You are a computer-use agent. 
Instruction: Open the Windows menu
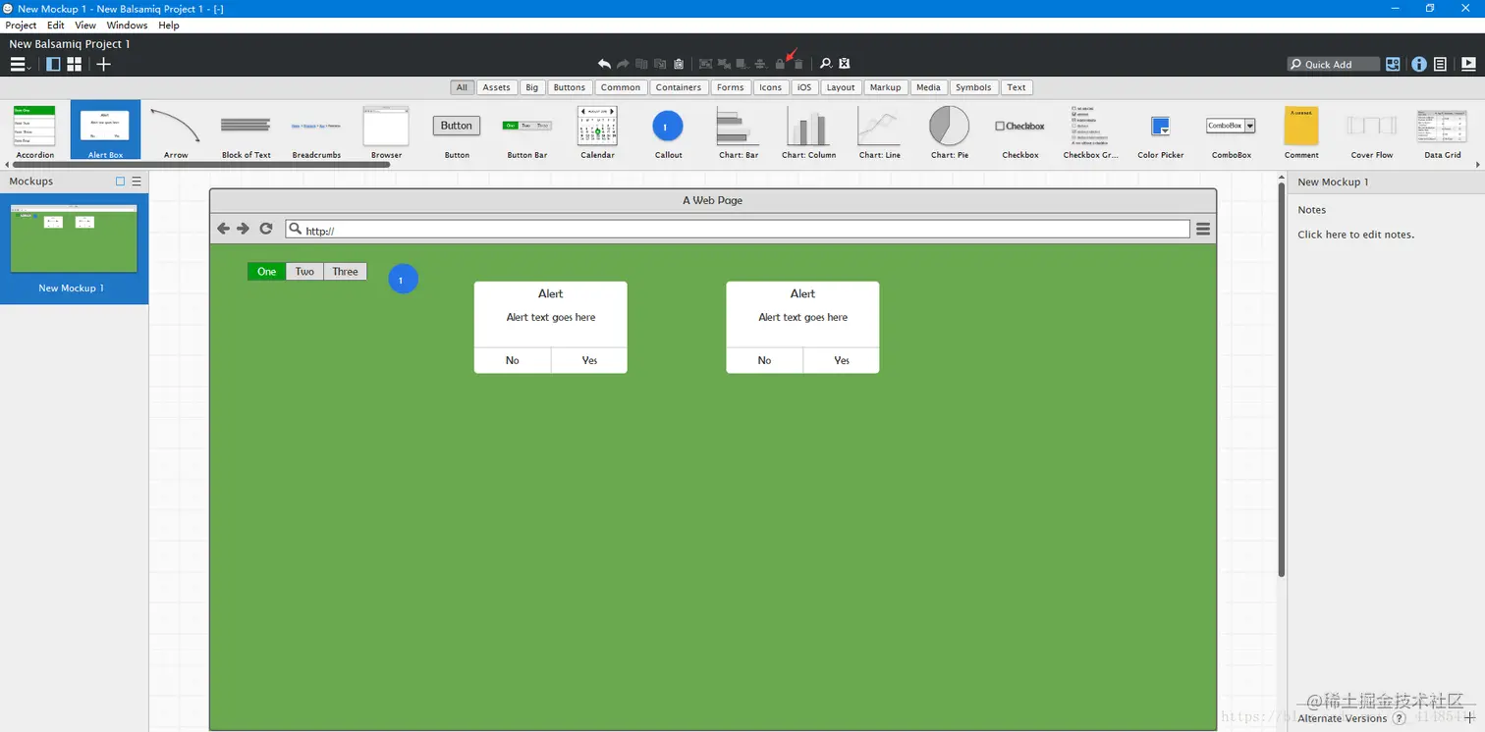click(127, 26)
